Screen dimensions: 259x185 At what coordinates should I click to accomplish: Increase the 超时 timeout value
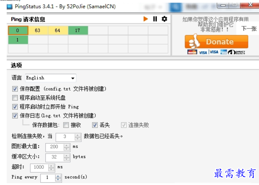pyautogui.click(x=51, y=166)
